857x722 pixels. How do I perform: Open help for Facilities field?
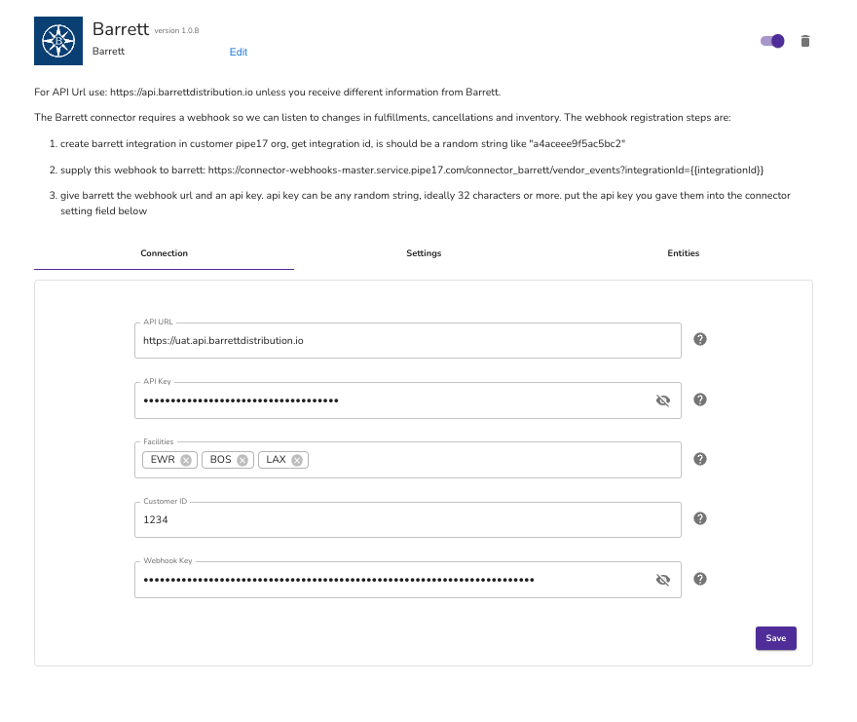pos(700,459)
